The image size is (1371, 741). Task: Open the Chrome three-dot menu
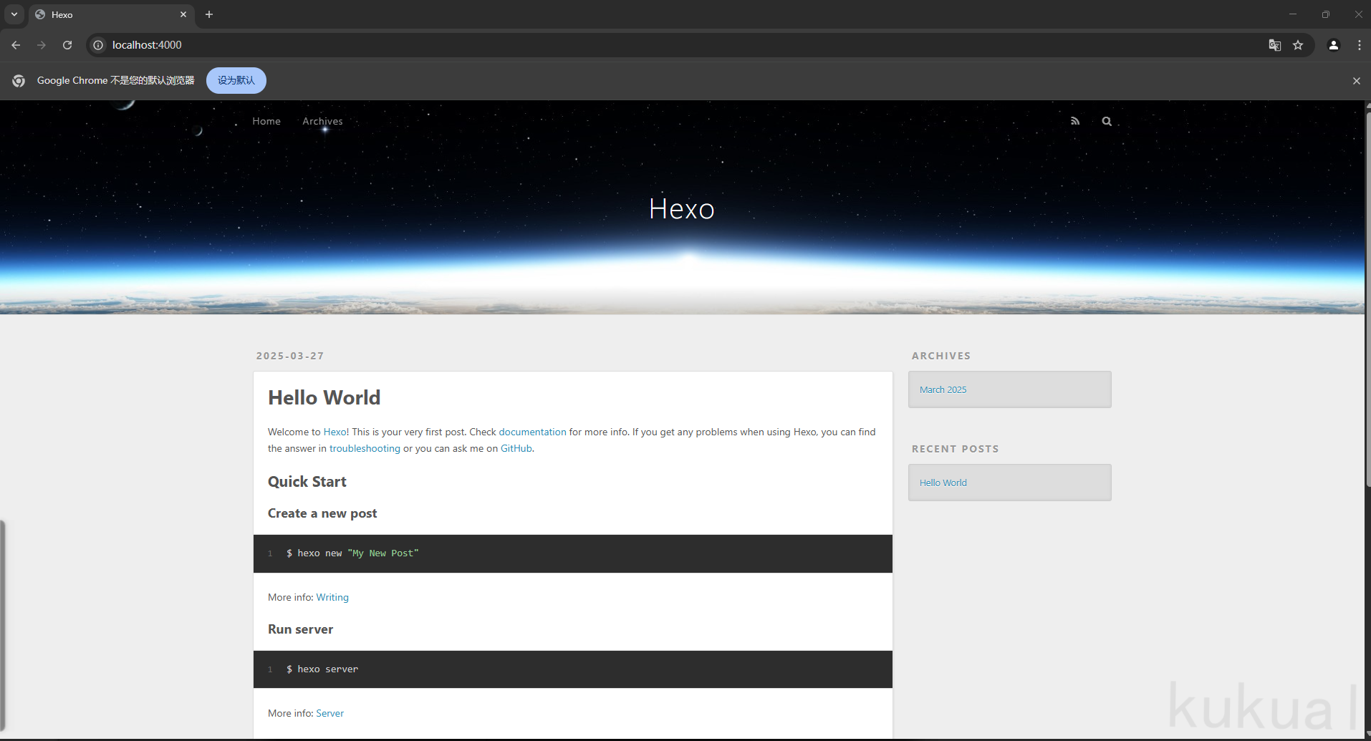[1360, 45]
